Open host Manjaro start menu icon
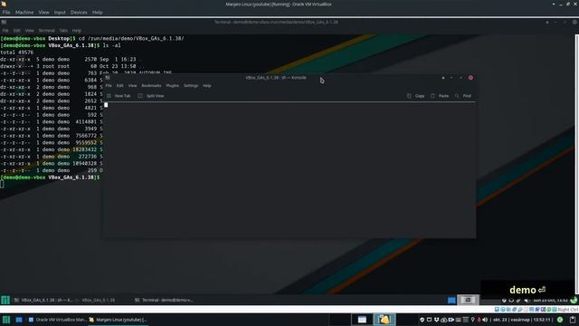 [6, 320]
